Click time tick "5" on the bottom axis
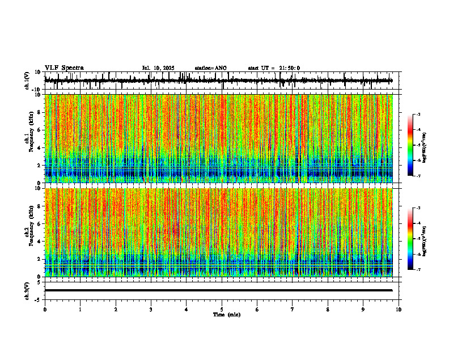 [x=222, y=310]
